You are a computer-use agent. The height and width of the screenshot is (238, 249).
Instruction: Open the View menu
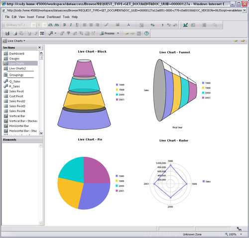click(x=22, y=17)
